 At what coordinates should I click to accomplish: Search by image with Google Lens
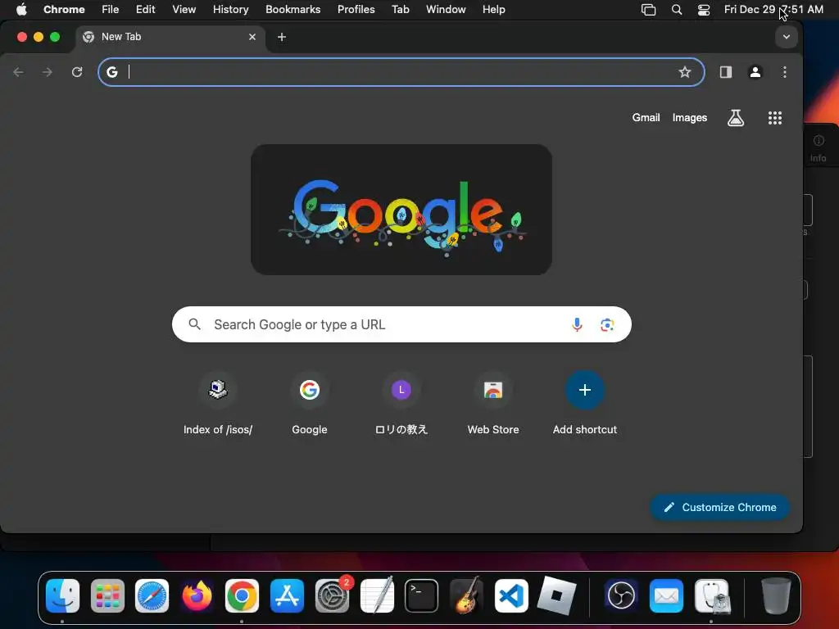(607, 324)
